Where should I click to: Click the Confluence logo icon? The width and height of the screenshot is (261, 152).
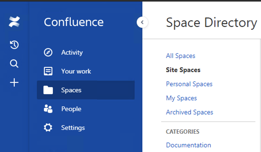pyautogui.click(x=14, y=22)
